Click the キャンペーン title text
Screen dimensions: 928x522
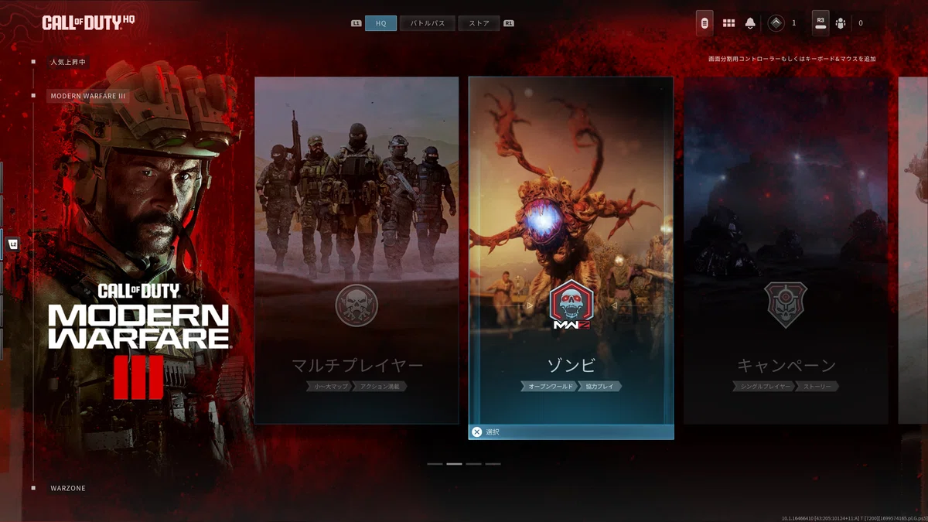pyautogui.click(x=786, y=365)
